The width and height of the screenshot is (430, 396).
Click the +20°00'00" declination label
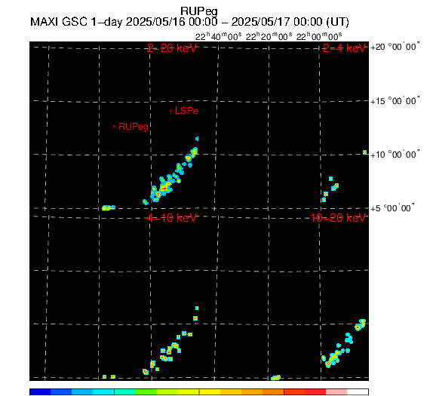[395, 47]
